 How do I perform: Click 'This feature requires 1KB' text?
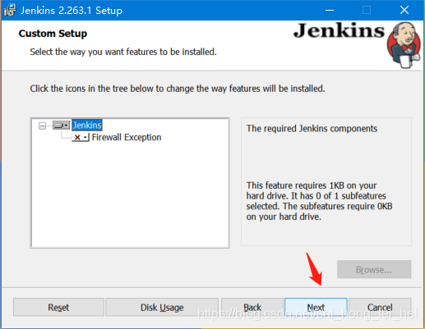[319, 201]
